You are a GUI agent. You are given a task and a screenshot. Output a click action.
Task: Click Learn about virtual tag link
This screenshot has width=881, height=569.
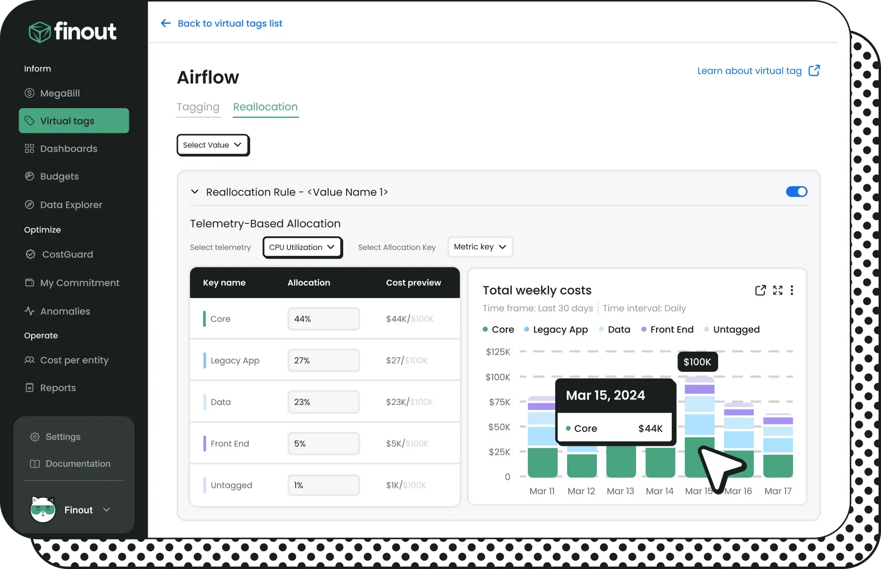(749, 70)
